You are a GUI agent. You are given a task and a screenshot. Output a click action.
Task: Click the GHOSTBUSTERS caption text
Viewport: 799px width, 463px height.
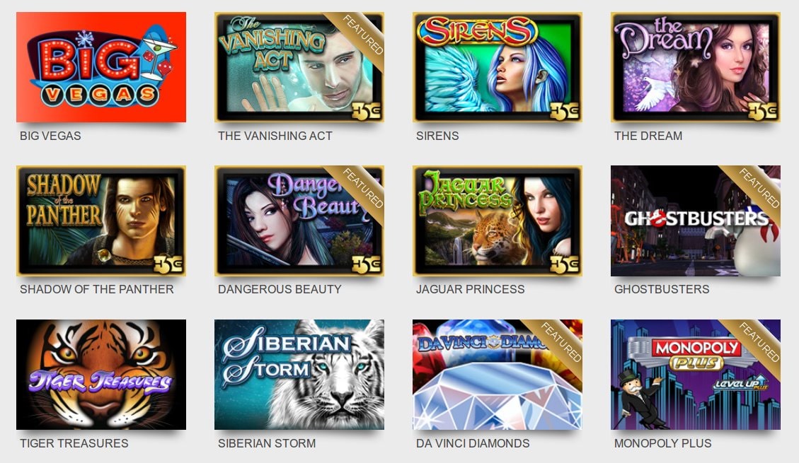[662, 289]
